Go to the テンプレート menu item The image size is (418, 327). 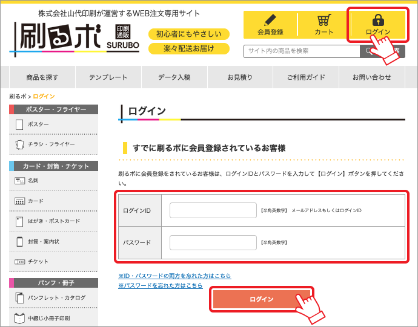[x=108, y=77]
